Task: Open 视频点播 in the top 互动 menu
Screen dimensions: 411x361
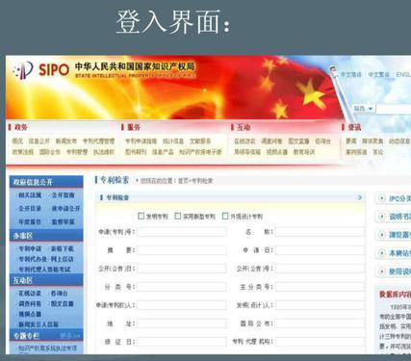Action: click(x=277, y=152)
